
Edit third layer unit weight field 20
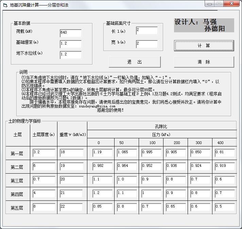72,180
